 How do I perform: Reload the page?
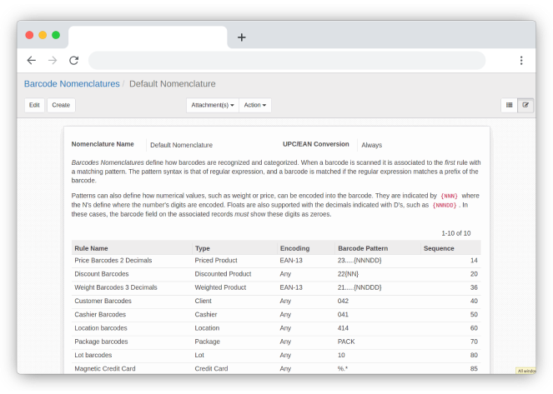pyautogui.click(x=73, y=61)
